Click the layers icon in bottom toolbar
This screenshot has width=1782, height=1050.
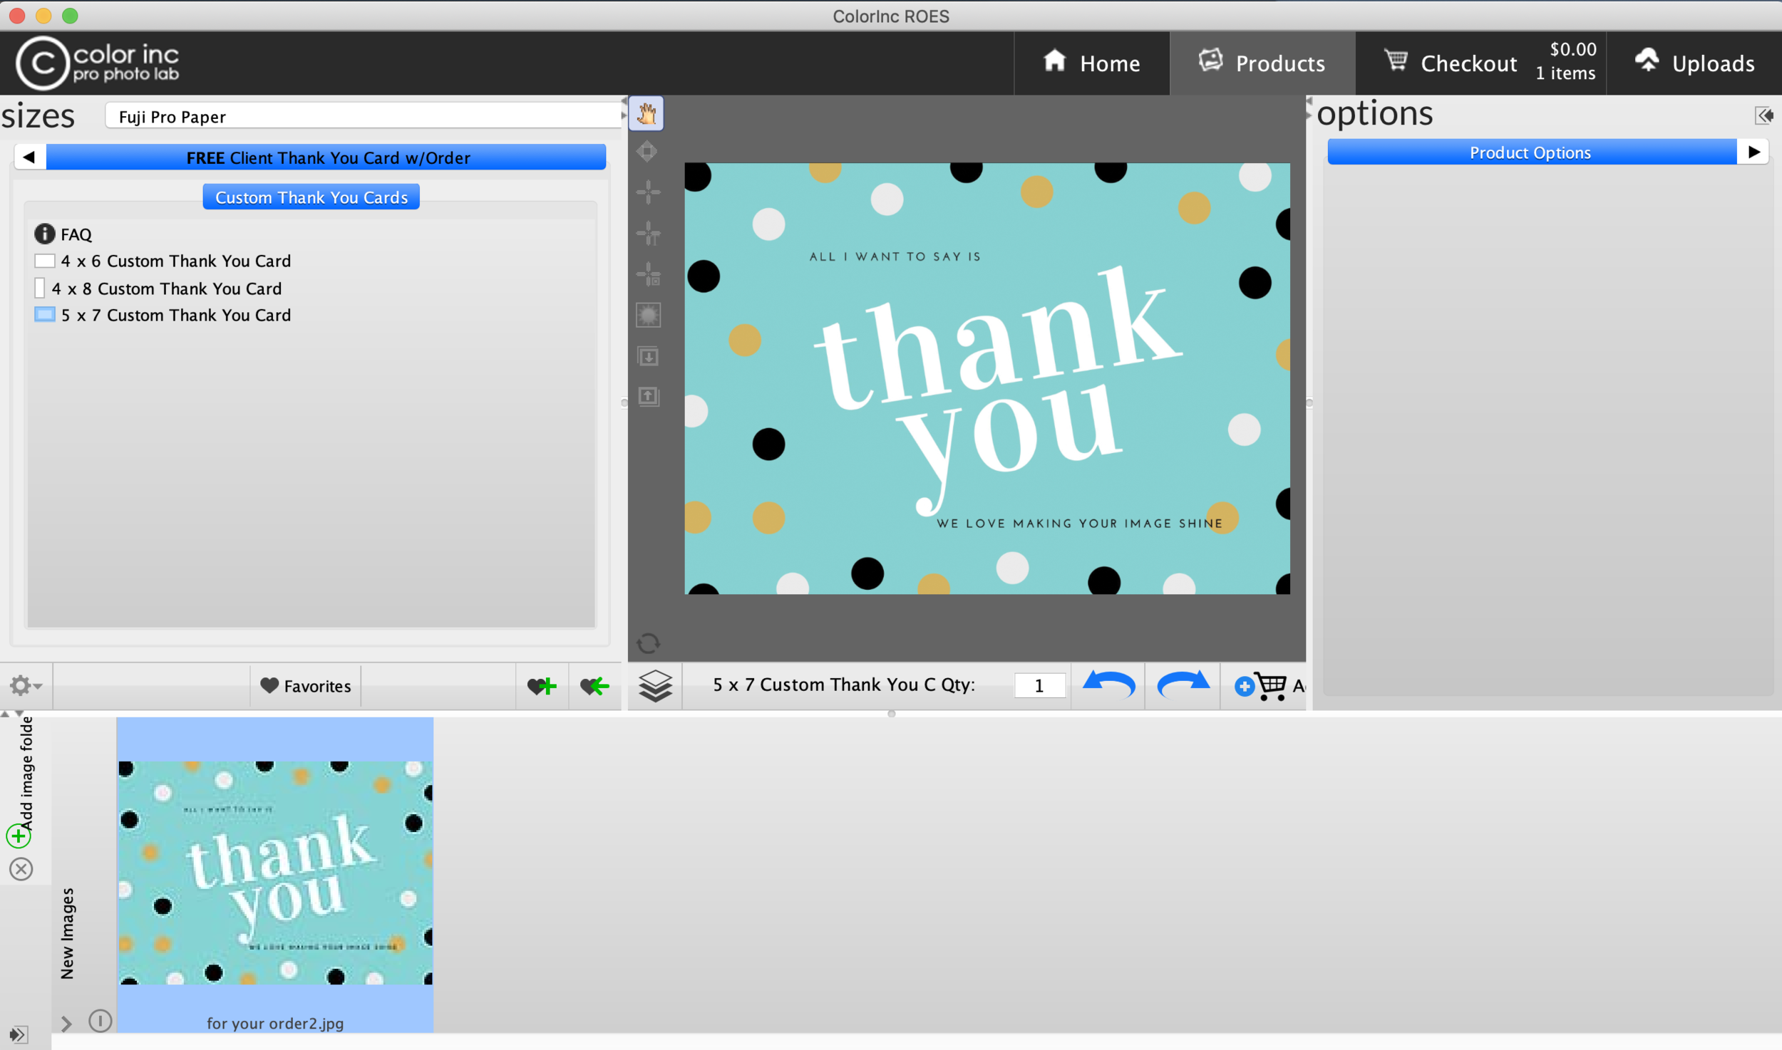[x=655, y=685]
